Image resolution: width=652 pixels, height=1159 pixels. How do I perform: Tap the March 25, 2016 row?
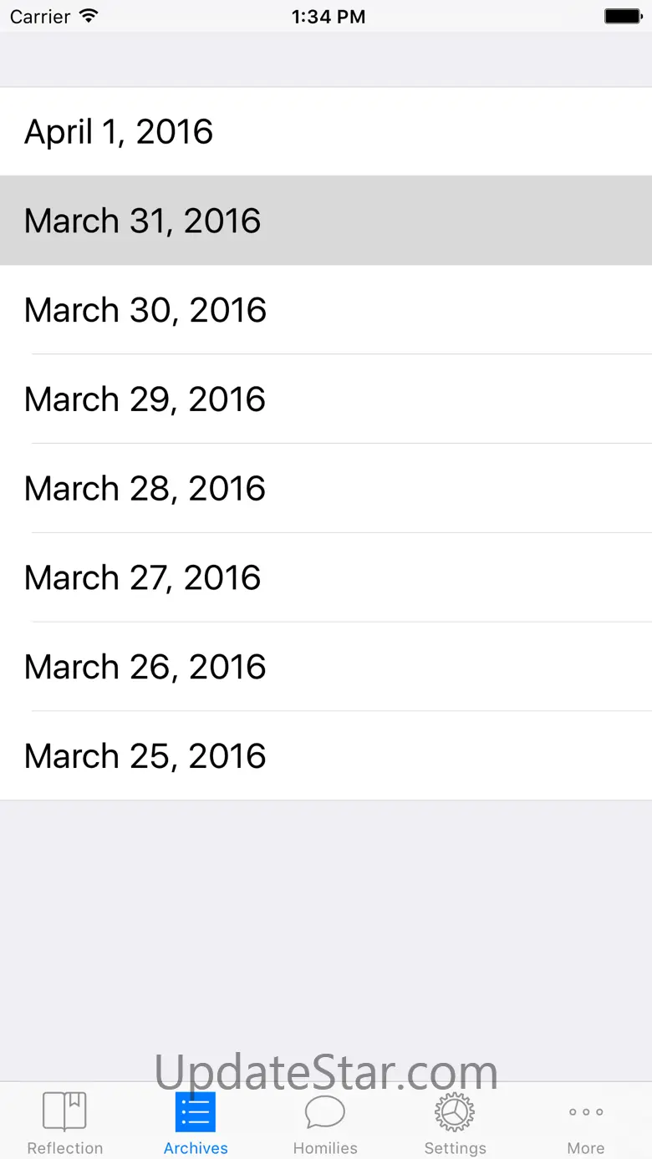(x=326, y=756)
